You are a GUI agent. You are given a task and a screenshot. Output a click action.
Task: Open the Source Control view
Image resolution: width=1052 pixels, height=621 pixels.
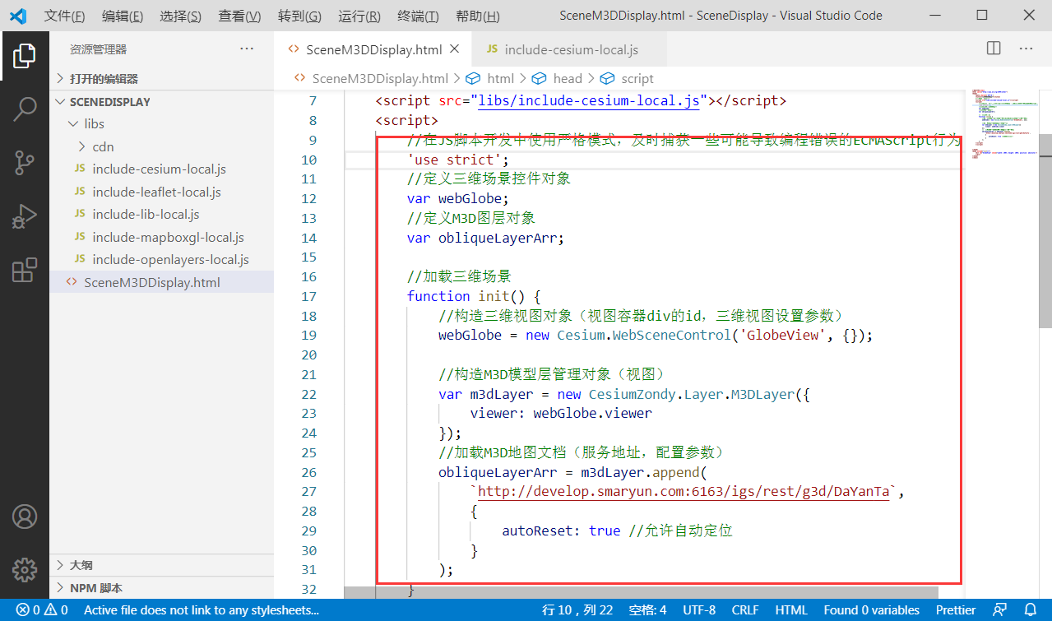[25, 163]
